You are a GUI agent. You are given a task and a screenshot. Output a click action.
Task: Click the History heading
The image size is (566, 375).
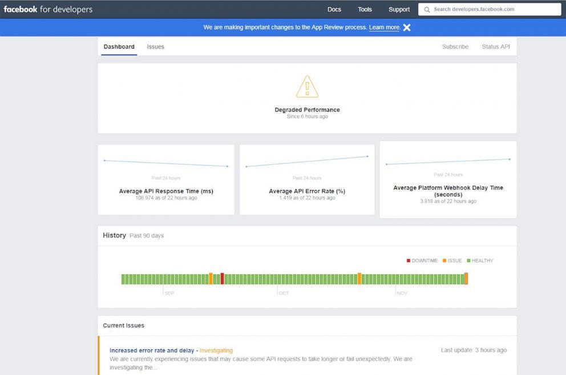point(114,235)
